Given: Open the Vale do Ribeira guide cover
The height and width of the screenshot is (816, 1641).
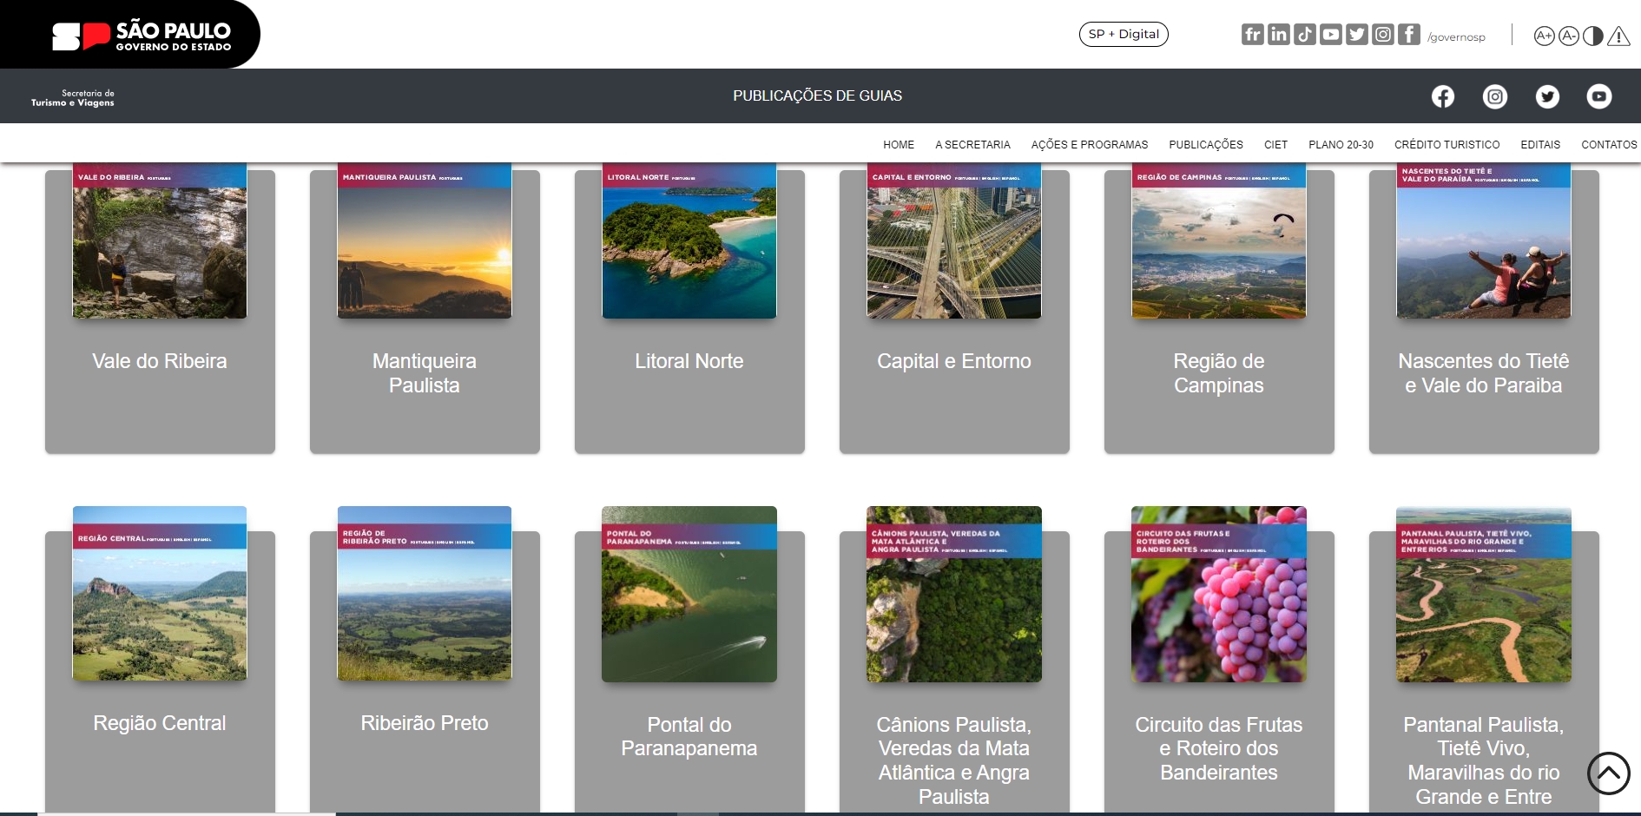Looking at the screenshot, I should click(x=160, y=243).
